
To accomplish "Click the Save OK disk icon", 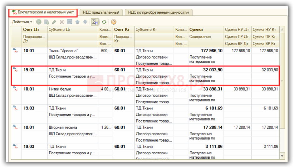I will coord(70,22).
